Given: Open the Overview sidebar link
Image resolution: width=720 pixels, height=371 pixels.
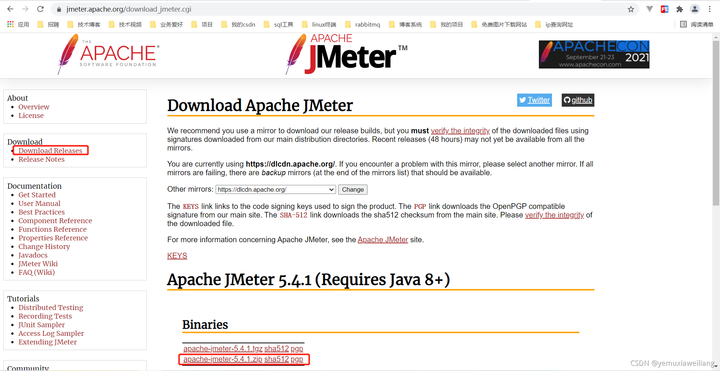Looking at the screenshot, I should click(34, 107).
